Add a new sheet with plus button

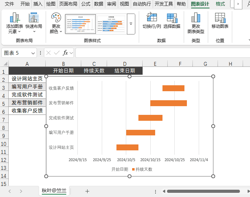(x=87, y=191)
